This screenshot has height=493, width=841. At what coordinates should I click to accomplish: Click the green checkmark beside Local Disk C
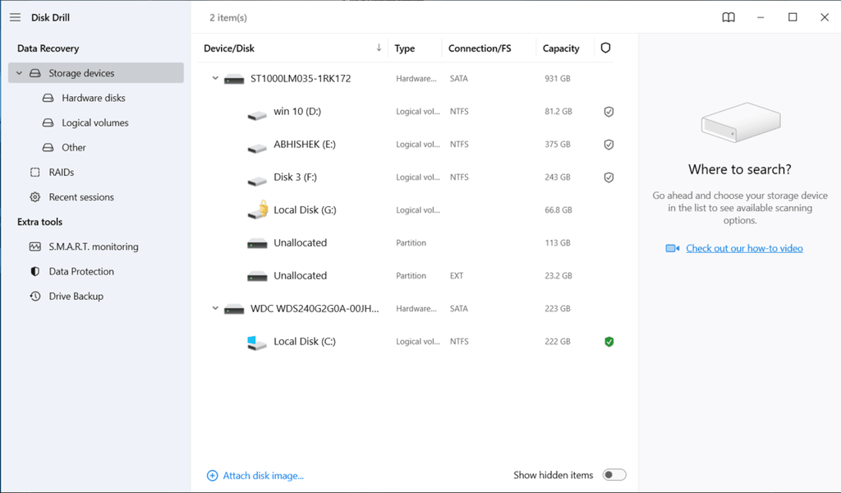(x=609, y=341)
